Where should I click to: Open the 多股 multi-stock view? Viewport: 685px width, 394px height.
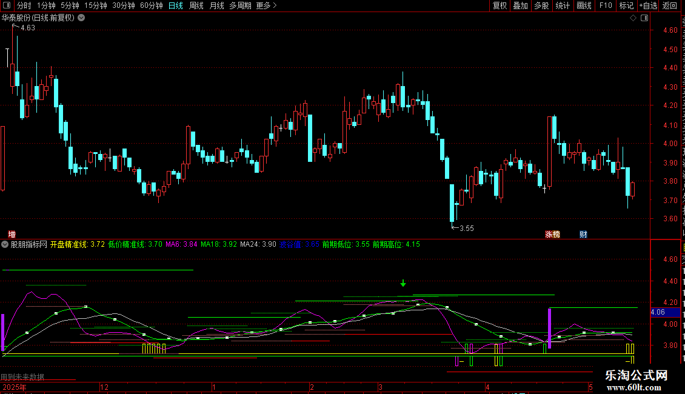[541, 5]
